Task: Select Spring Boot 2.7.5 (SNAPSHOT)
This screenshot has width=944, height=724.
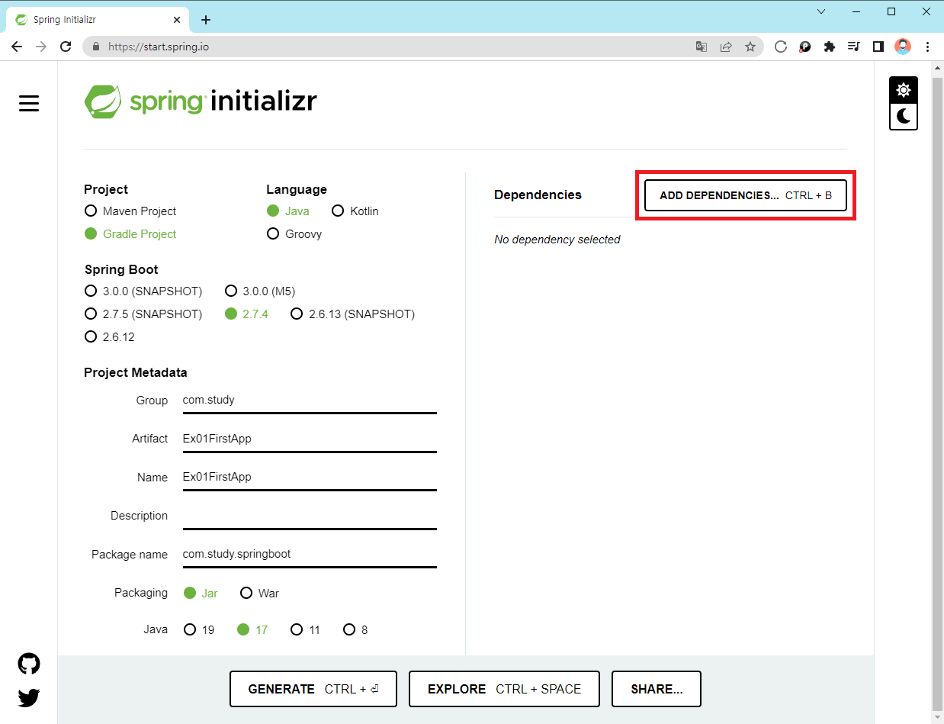Action: [x=143, y=314]
